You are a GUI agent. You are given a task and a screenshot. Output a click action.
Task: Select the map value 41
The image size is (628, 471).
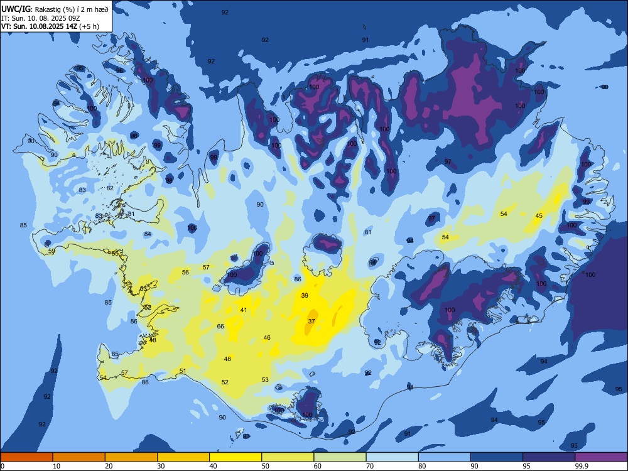[x=244, y=310]
